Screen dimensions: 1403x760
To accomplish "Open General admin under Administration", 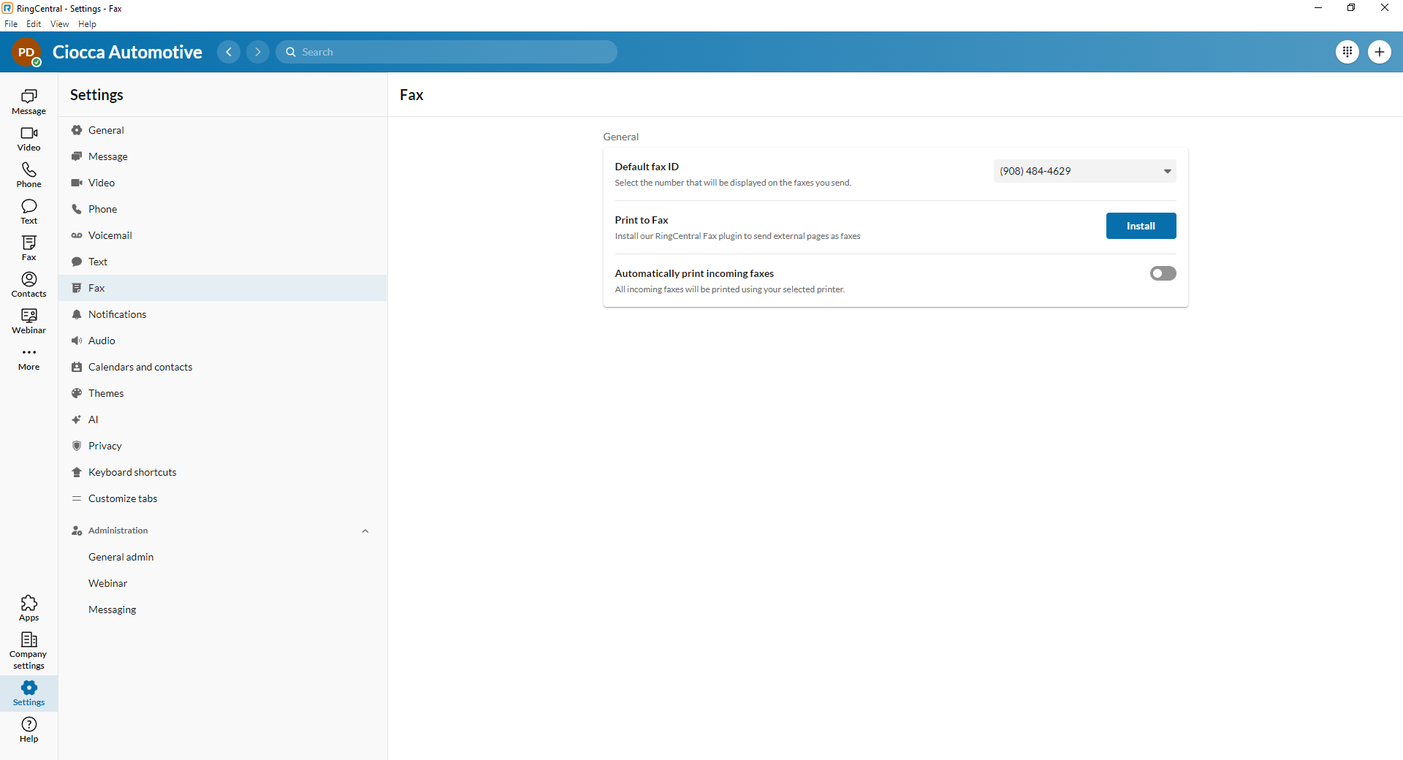I will click(223, 557).
